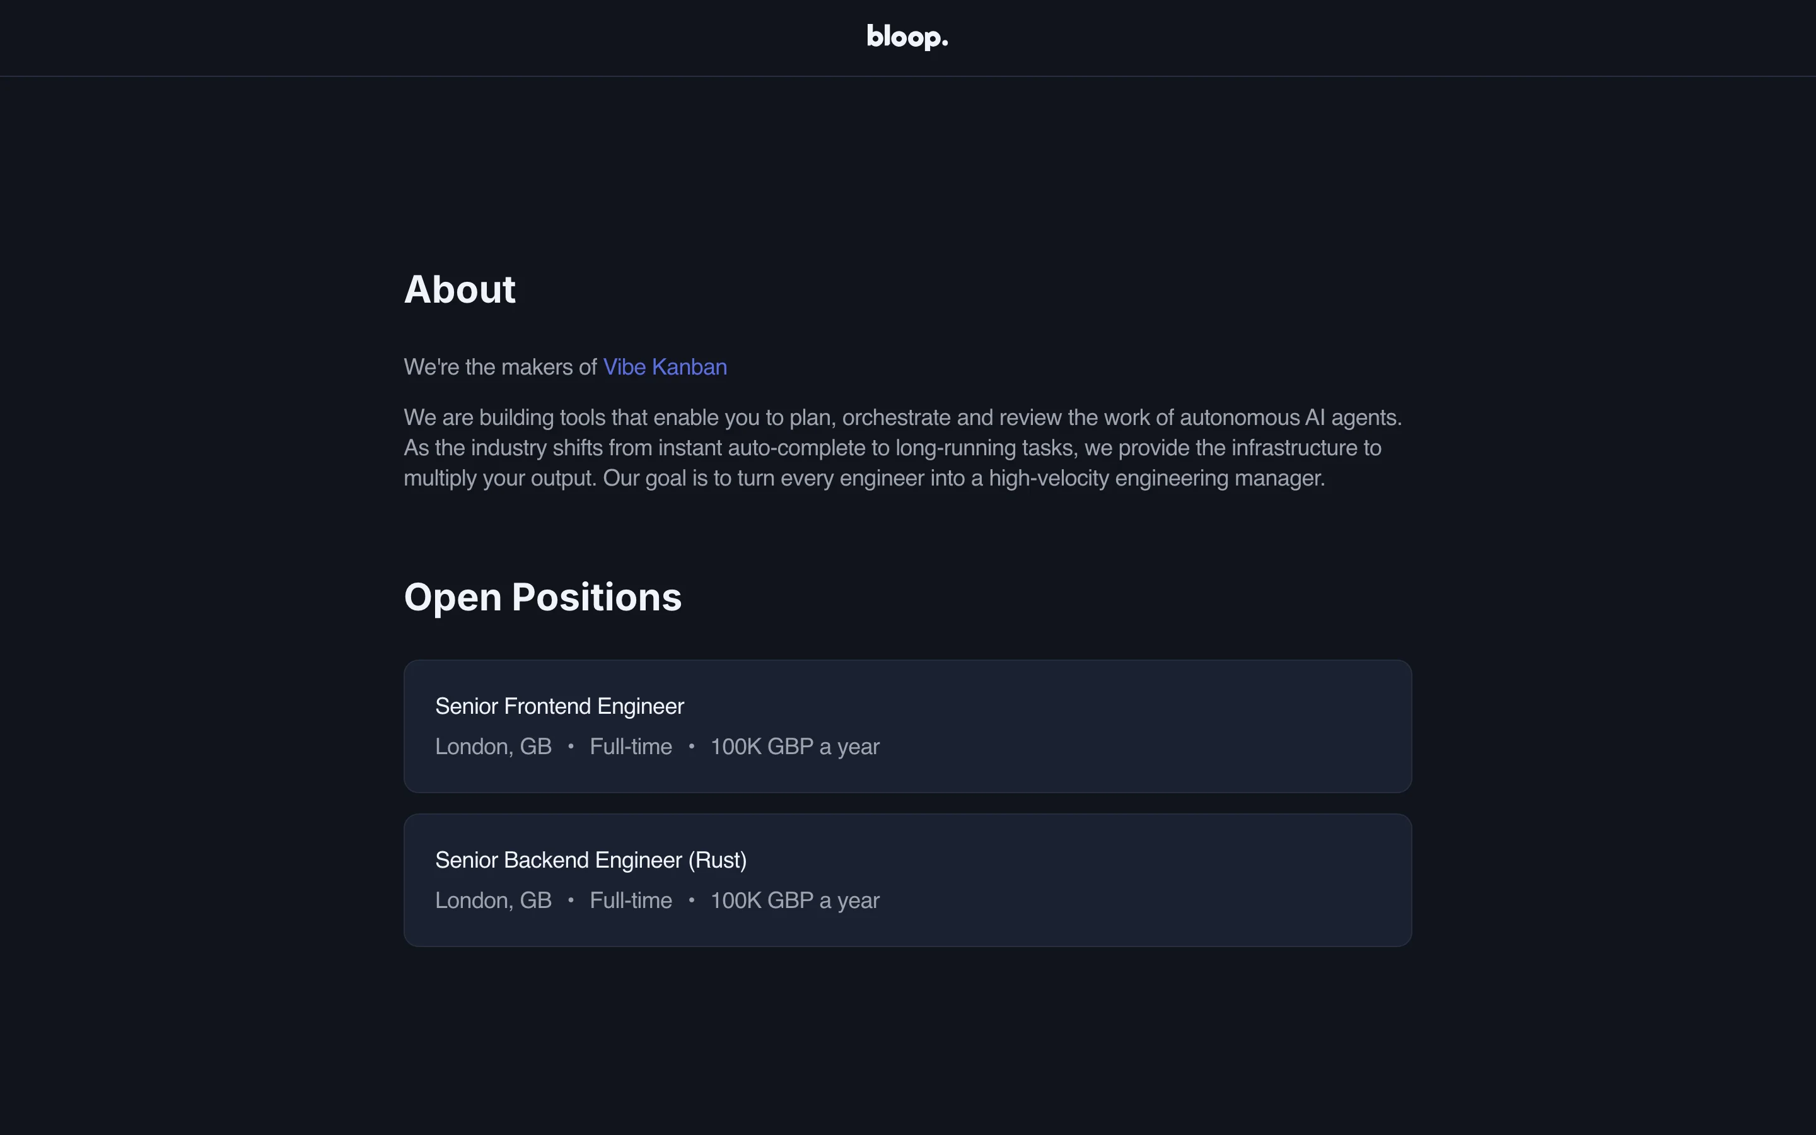Click London, GB on the Frontend Engineer card
1816x1135 pixels.
(493, 747)
